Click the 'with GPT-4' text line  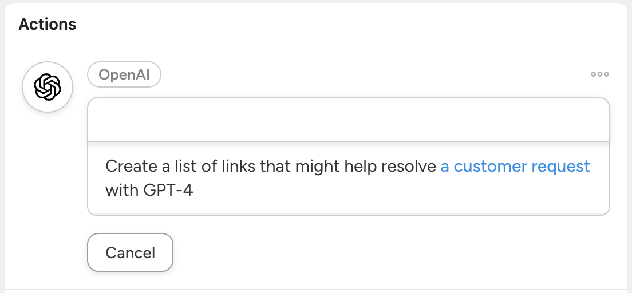149,190
